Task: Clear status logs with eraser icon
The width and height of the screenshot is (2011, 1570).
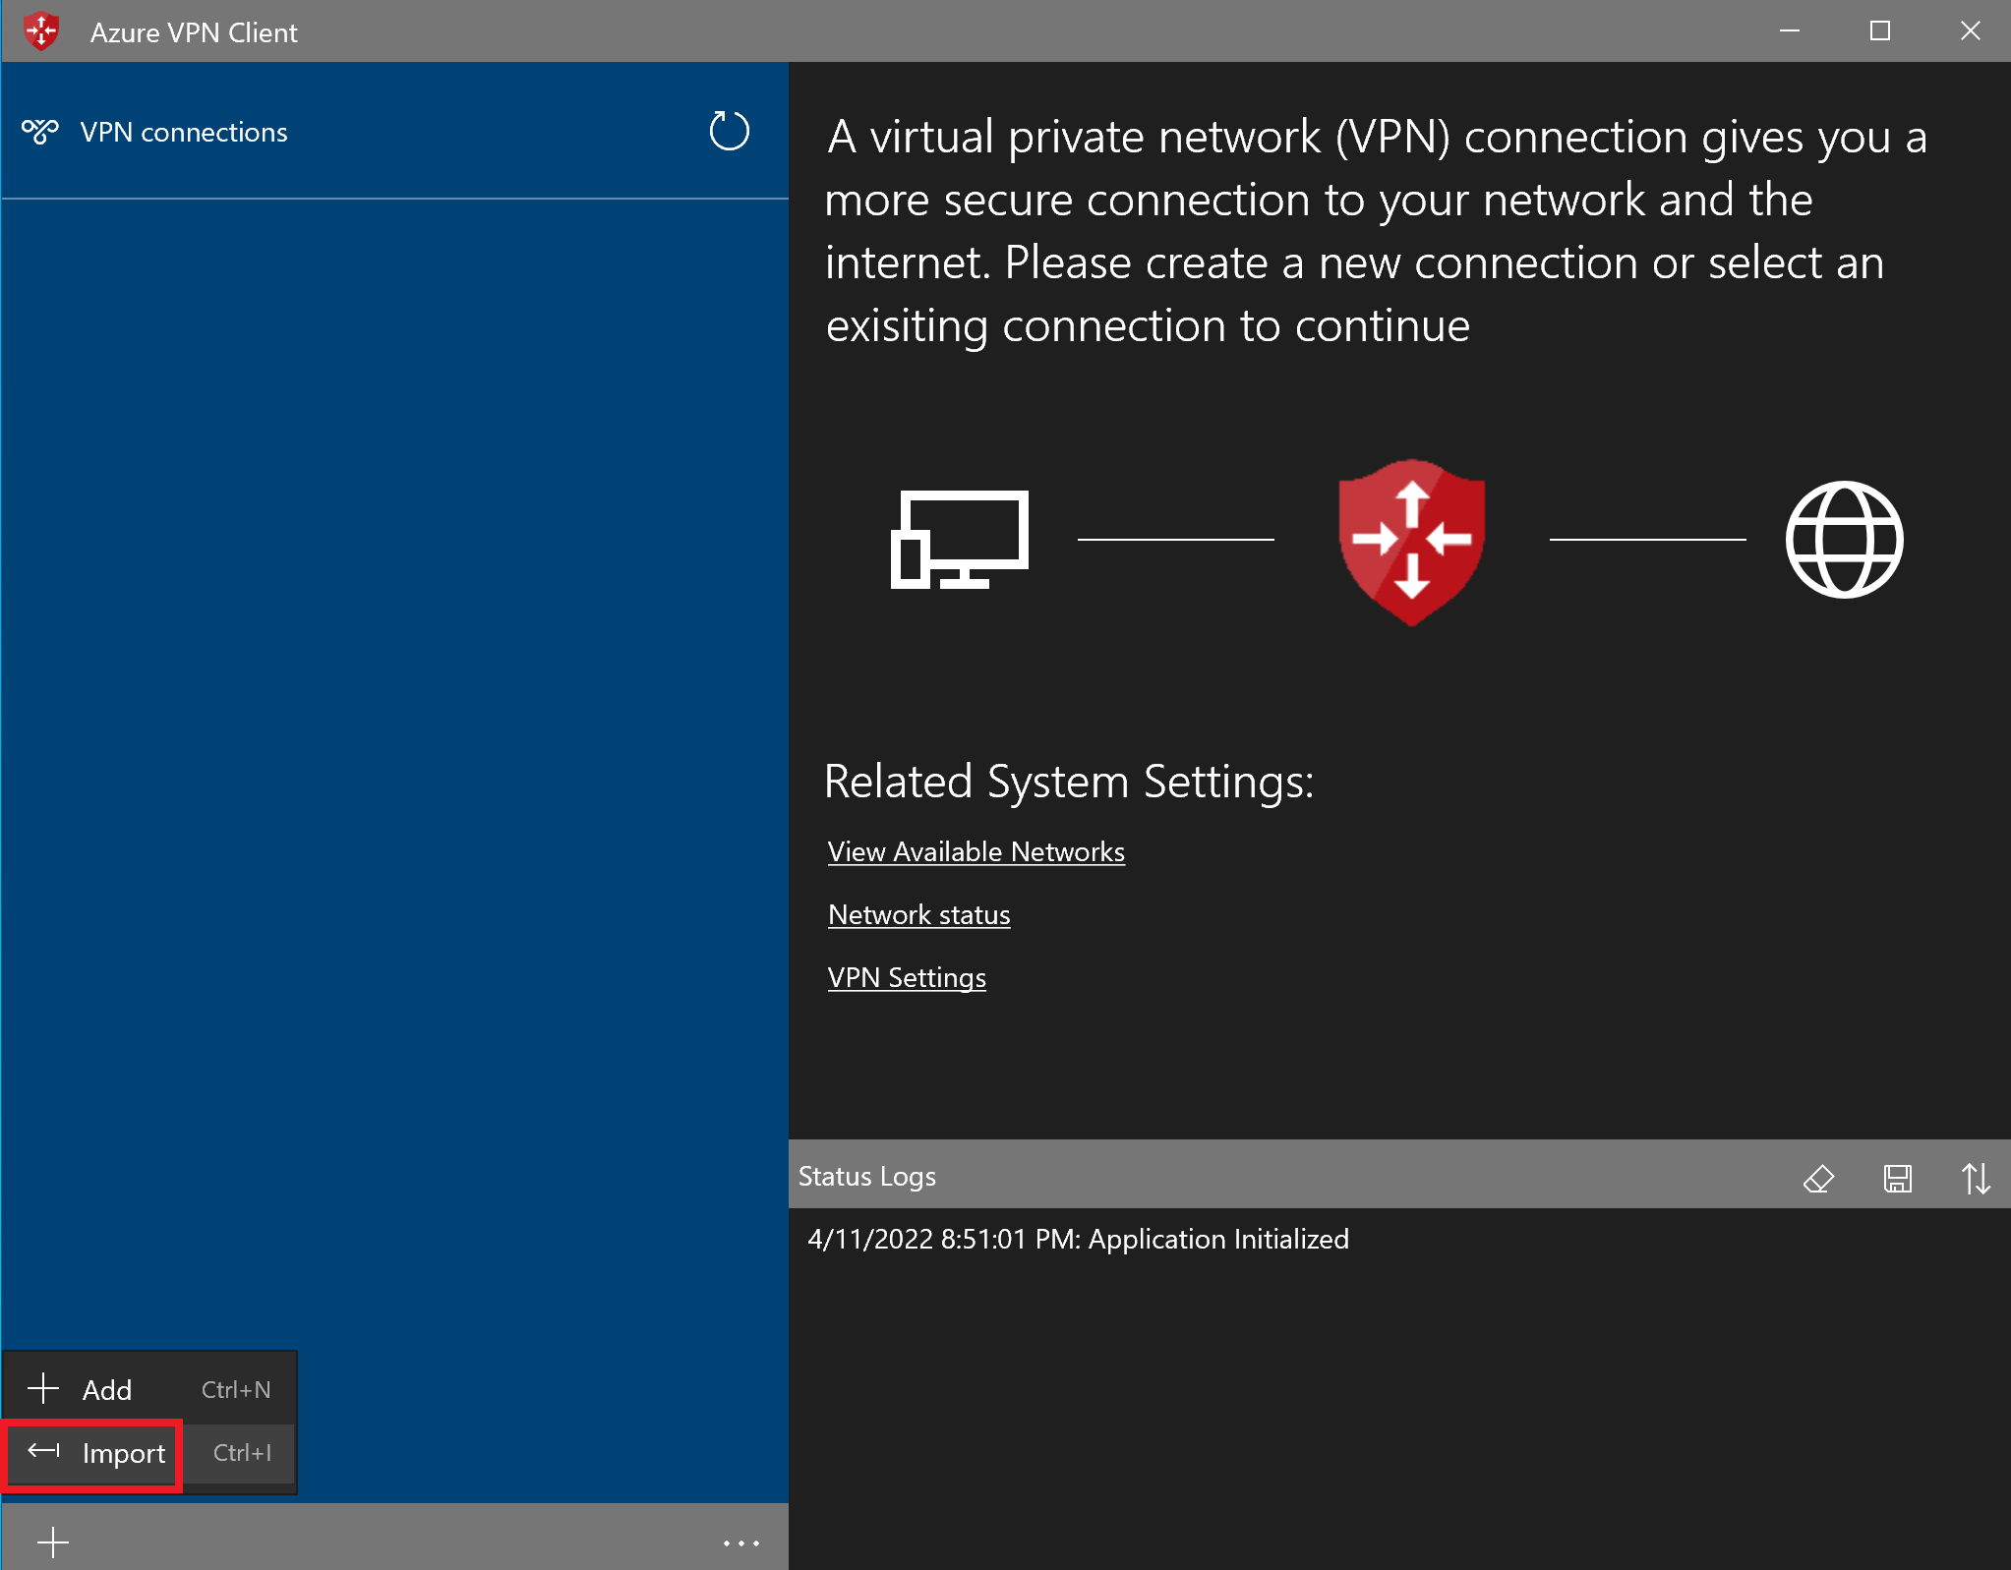Action: 1818,1177
